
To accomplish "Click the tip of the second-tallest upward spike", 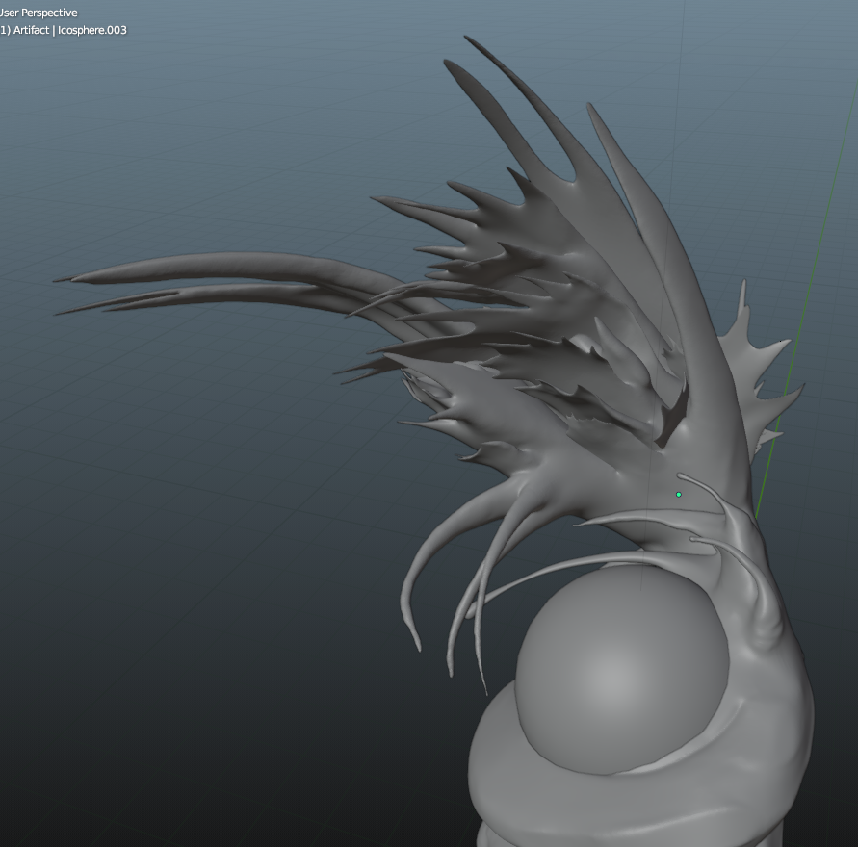I will click(x=446, y=63).
